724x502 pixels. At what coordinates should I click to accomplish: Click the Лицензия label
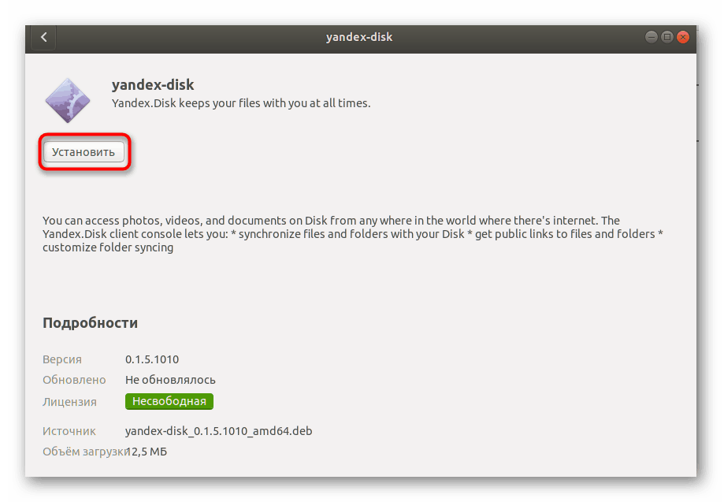click(x=69, y=402)
